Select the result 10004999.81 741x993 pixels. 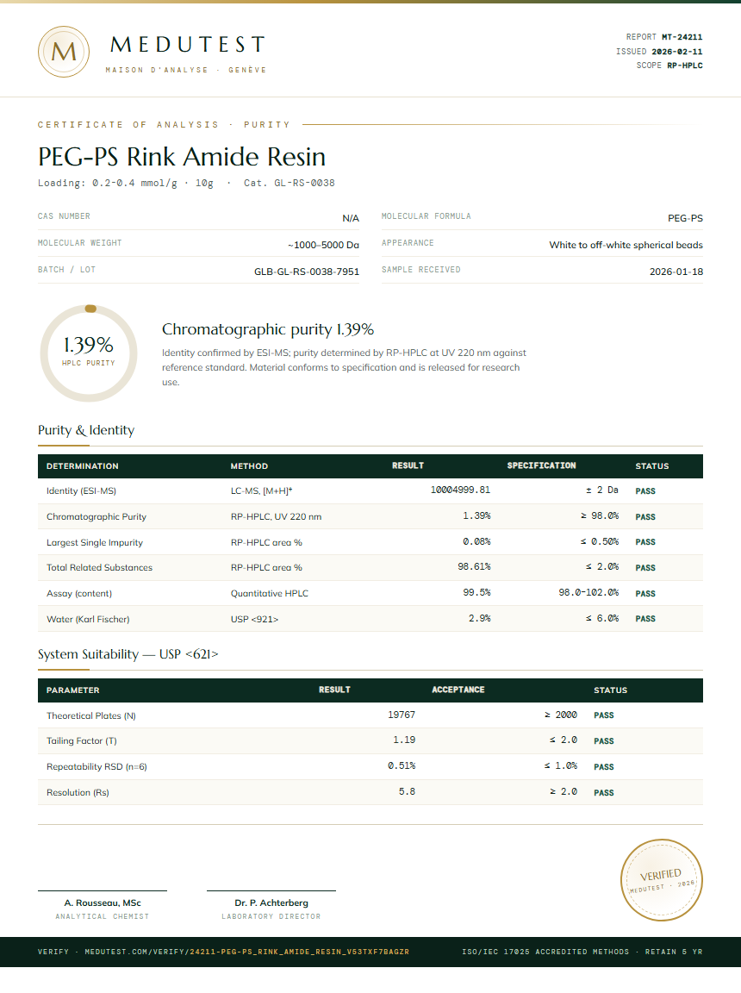click(461, 490)
